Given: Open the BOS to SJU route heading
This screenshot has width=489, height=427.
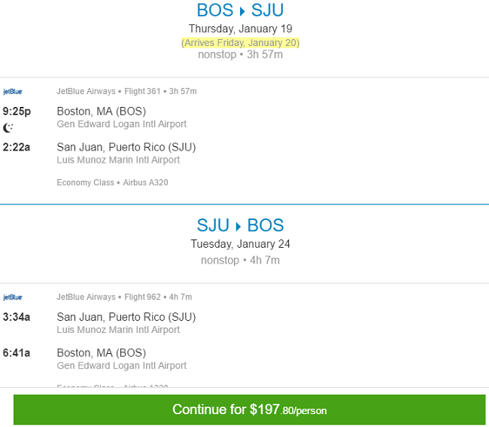Looking at the screenshot, I should pos(240,11).
